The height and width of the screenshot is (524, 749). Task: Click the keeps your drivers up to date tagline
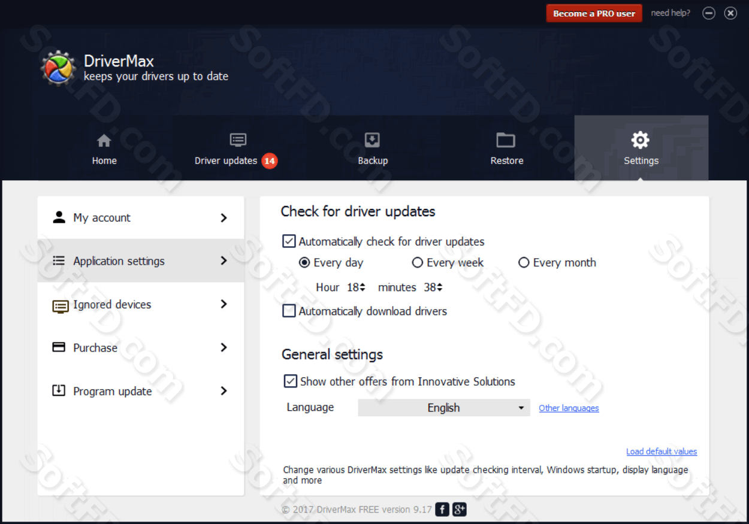(x=156, y=76)
